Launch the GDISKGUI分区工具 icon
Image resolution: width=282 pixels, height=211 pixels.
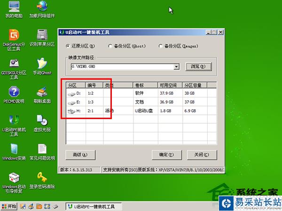14,69
